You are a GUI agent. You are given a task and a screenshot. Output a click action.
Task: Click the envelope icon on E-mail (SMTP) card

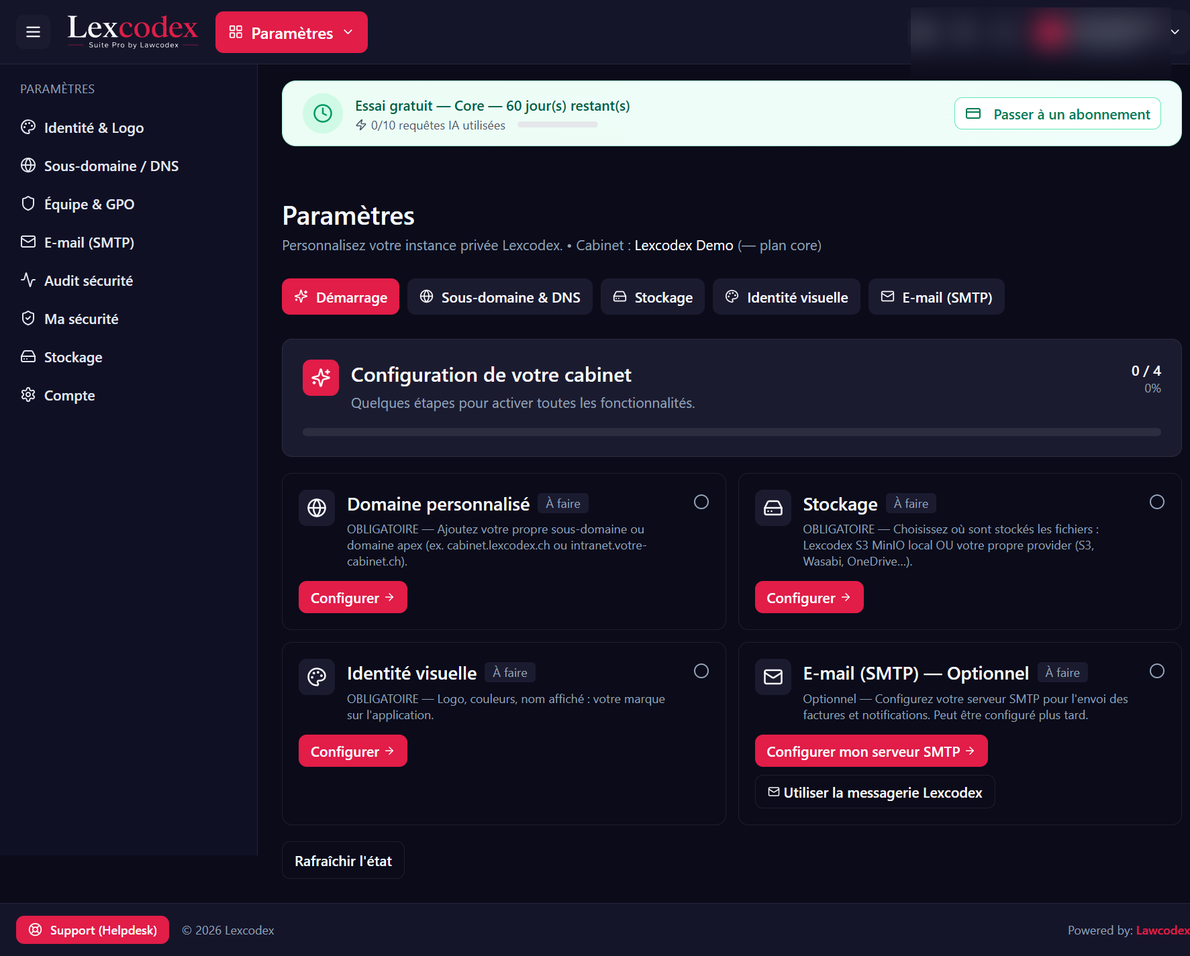773,677
